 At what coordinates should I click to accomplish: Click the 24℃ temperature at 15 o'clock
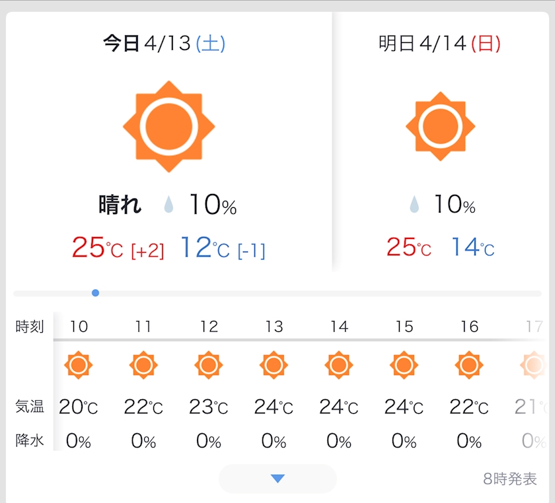point(404,407)
